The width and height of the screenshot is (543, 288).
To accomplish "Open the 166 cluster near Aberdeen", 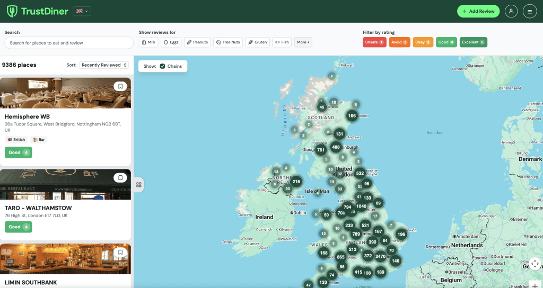I will point(352,116).
